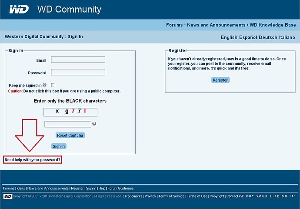Click the Enter only the BLACK characters text
Viewport: 300px width, 209px height.
pos(70,101)
